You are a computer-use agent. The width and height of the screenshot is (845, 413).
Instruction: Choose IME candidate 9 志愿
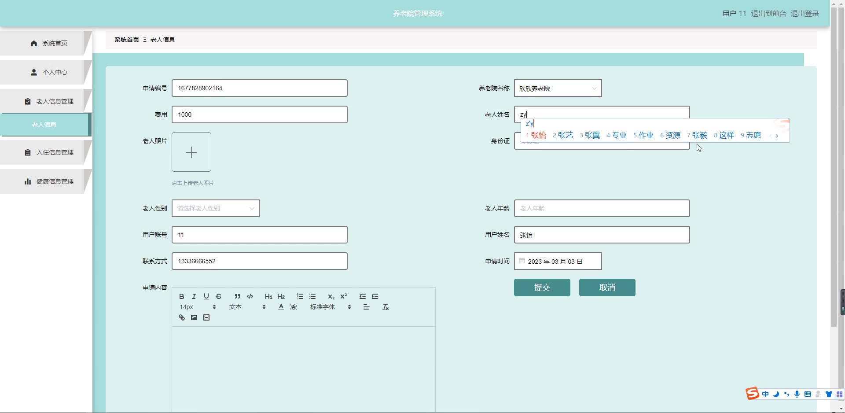click(x=751, y=135)
